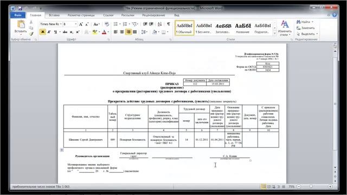Decrease paragraph indent icon
This screenshot has height=195, width=347.
click(145, 24)
